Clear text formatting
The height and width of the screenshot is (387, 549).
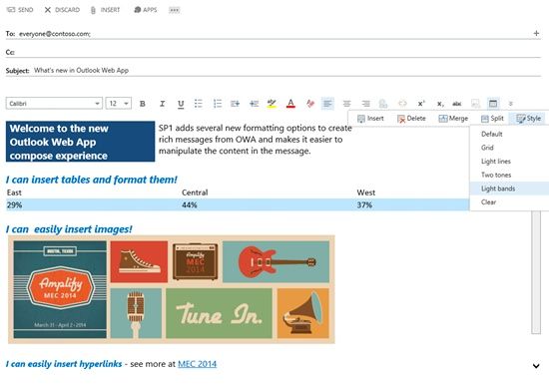pos(309,104)
